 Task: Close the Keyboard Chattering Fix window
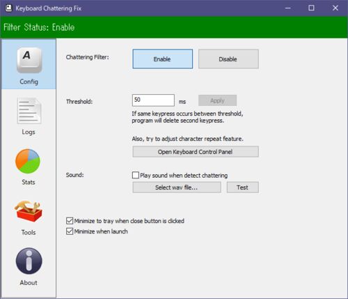(335, 8)
